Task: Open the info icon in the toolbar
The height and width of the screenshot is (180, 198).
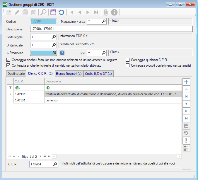Action: tap(114, 12)
